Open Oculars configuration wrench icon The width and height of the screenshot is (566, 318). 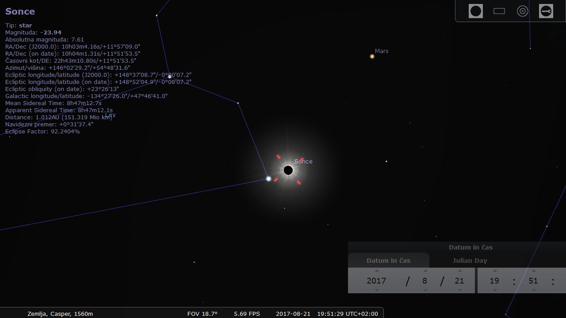[546, 11]
